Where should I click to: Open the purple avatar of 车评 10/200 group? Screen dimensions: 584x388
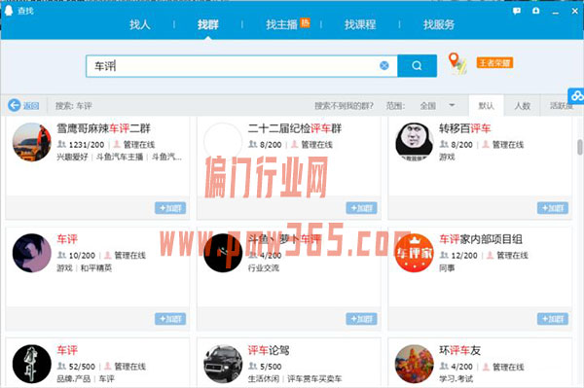pyautogui.click(x=32, y=253)
